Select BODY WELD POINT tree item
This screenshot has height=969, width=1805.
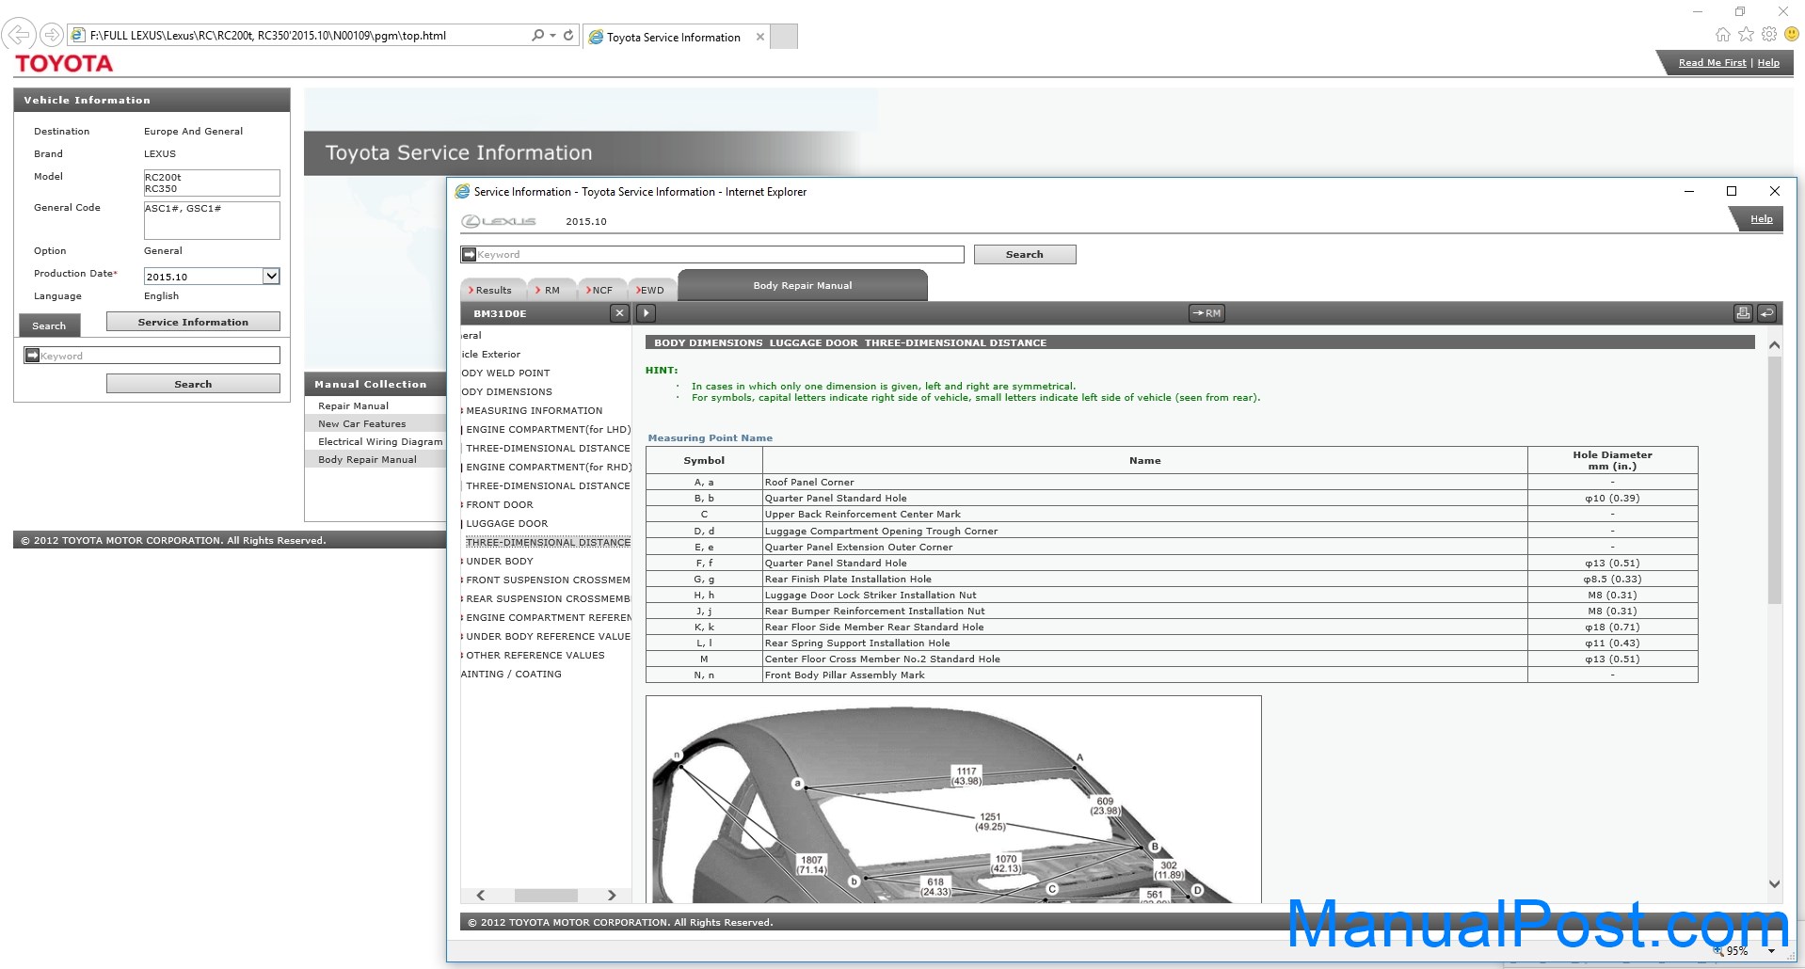tap(505, 373)
